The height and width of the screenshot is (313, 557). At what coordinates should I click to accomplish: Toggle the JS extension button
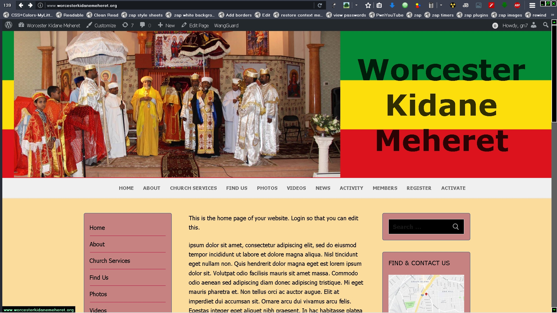point(466,5)
